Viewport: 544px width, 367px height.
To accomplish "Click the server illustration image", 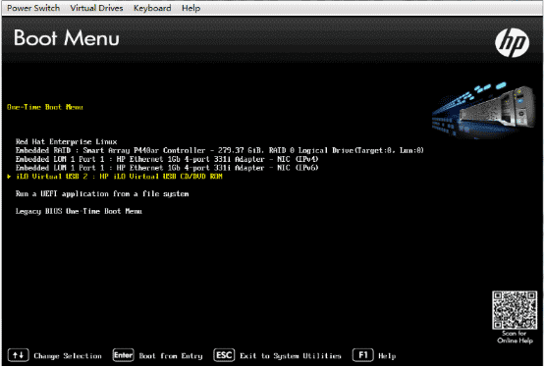I will pyautogui.click(x=484, y=110).
